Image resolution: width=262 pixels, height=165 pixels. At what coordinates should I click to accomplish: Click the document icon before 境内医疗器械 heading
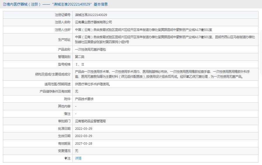coord(4,4)
